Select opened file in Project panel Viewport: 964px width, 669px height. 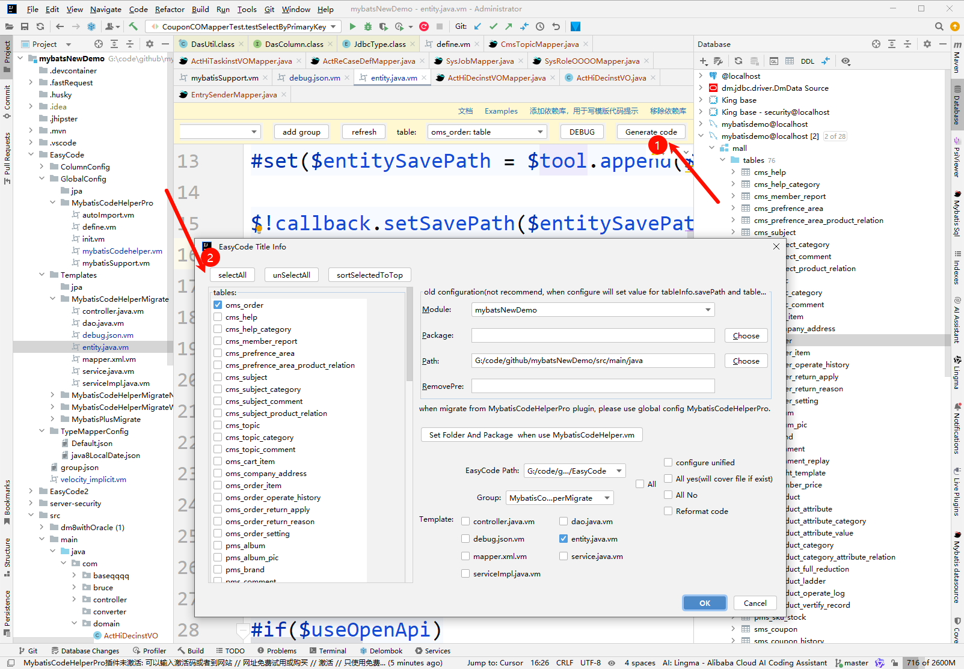(99, 44)
